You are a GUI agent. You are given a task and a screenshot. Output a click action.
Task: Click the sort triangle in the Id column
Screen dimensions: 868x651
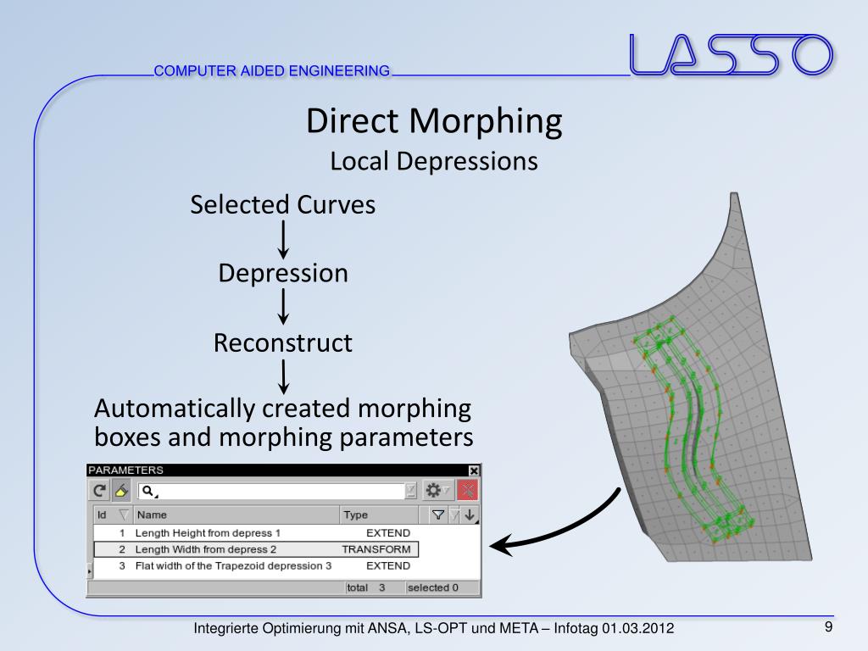click(124, 515)
